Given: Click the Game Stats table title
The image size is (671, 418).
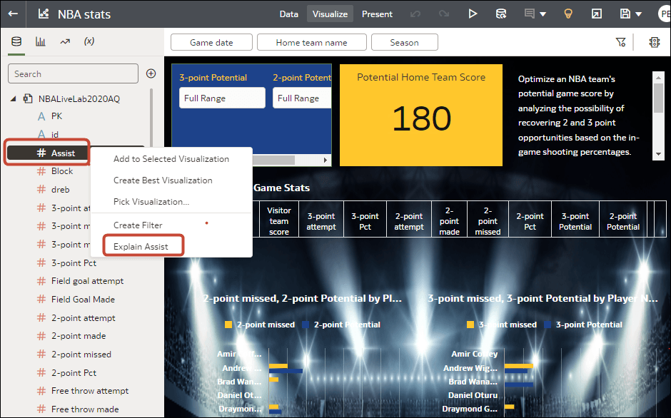Looking at the screenshot, I should click(281, 188).
